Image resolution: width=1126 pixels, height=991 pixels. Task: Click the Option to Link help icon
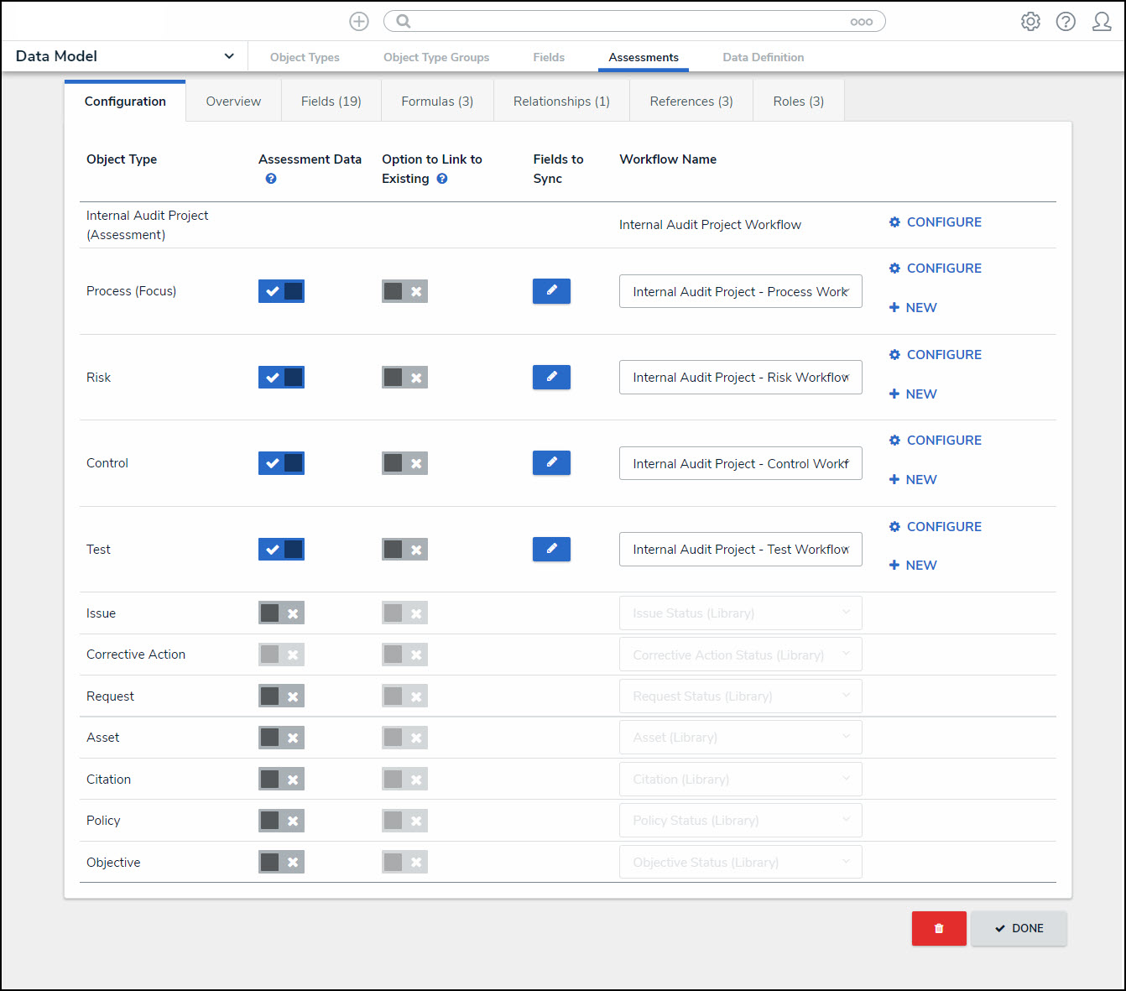click(x=442, y=179)
